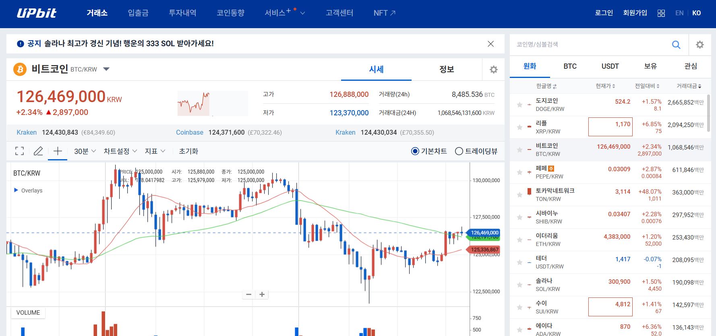Favorite star for 이더리움
Screen dimensions: 716x336
(x=519, y=240)
